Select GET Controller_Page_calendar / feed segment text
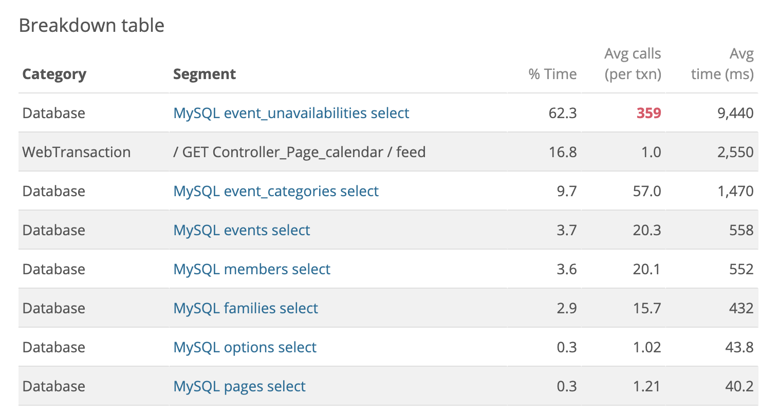Viewport: 778px width, 416px height. [x=300, y=152]
